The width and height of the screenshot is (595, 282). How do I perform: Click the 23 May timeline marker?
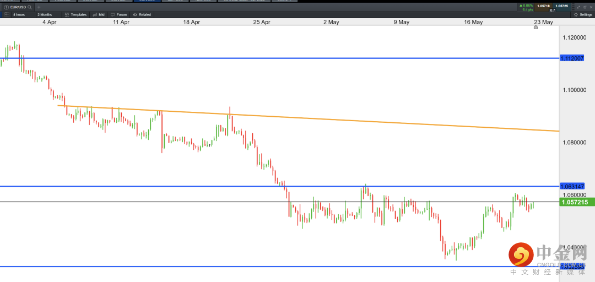536,27
